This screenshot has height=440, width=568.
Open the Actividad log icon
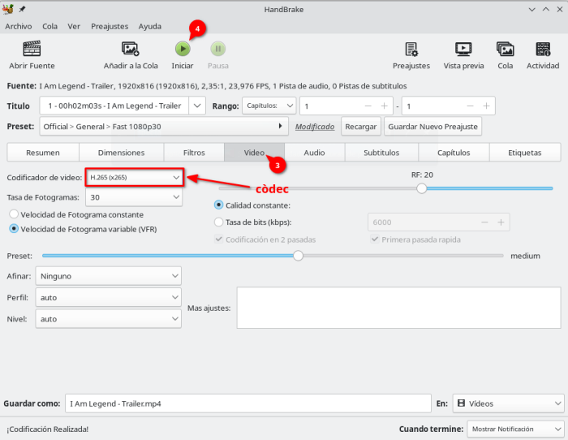pyautogui.click(x=543, y=49)
